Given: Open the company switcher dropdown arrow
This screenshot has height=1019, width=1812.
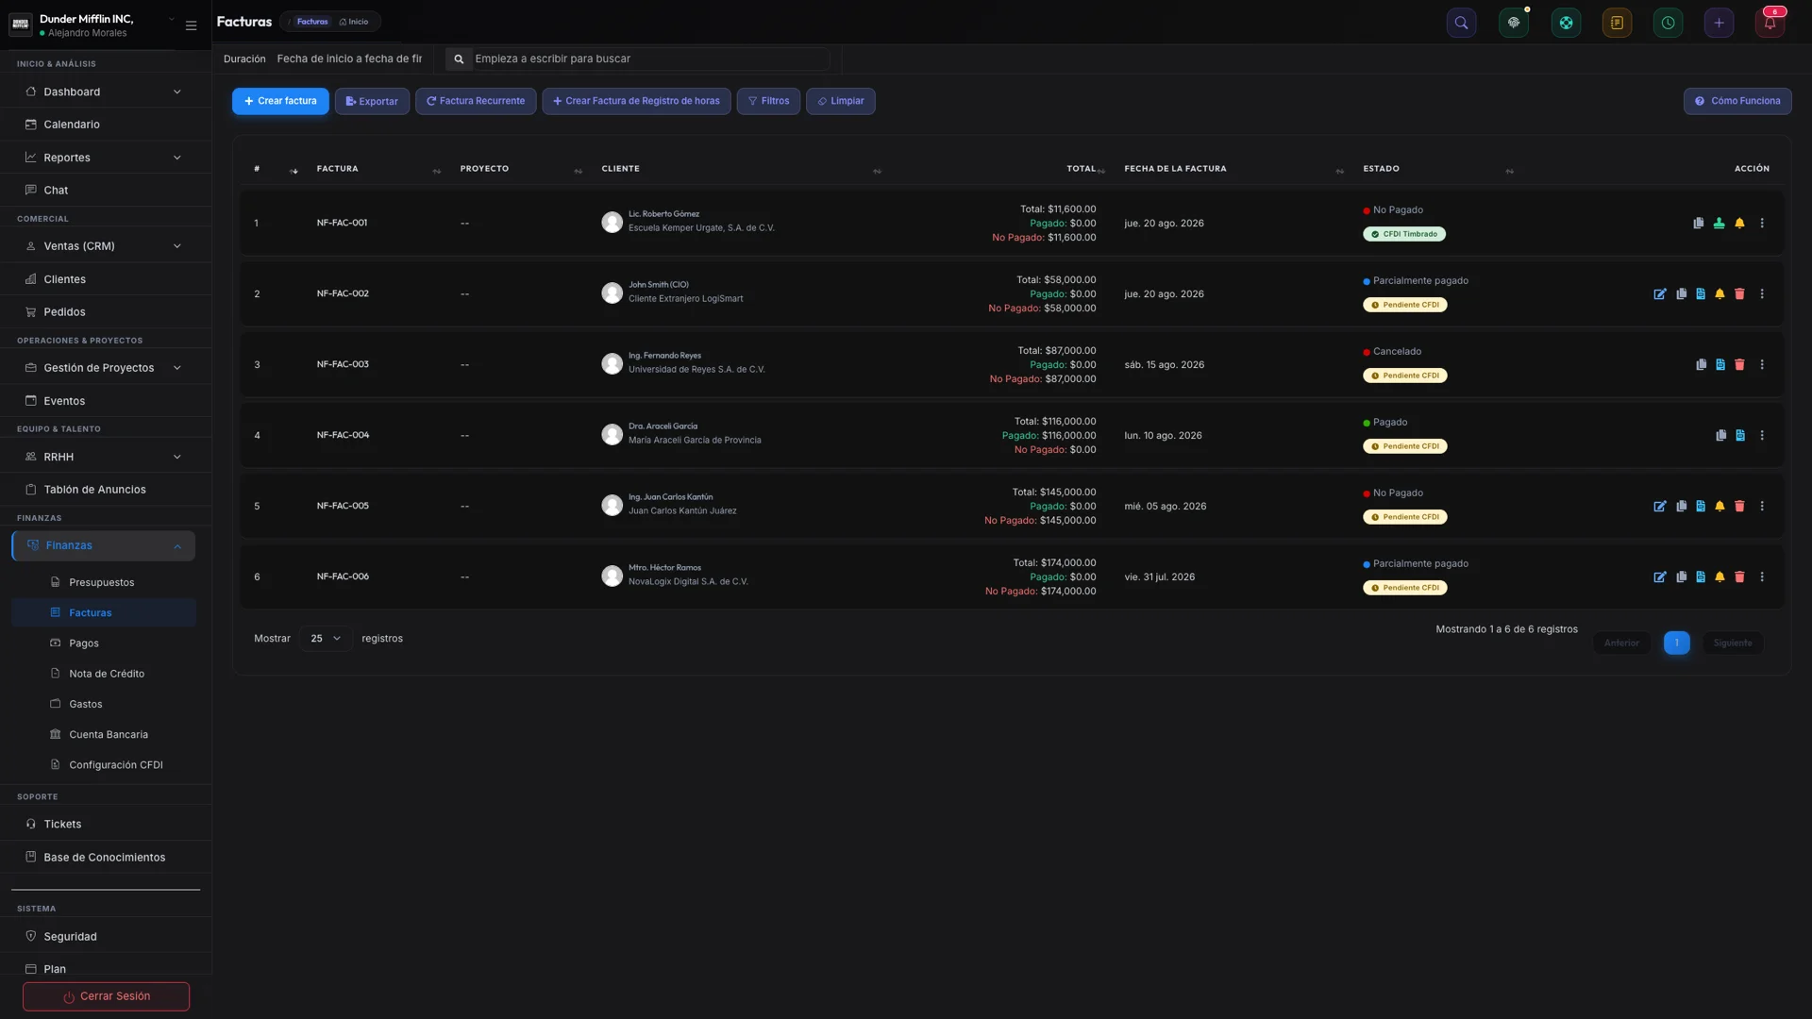Looking at the screenshot, I should [171, 19].
